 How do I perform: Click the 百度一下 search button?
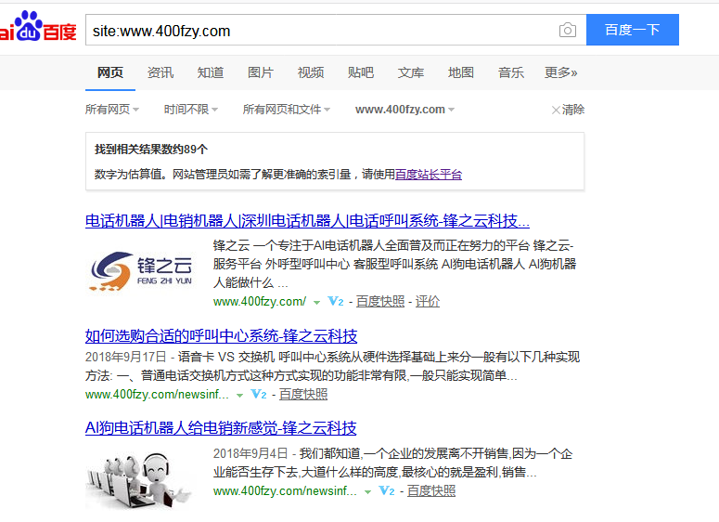(633, 30)
